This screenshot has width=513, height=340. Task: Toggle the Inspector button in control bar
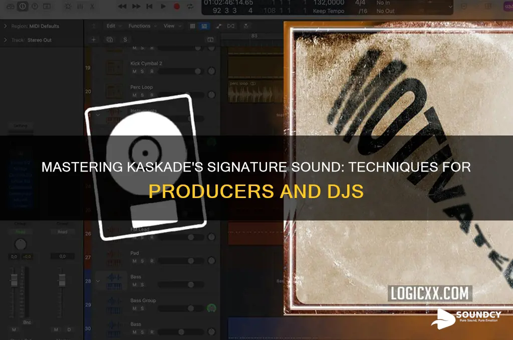23,6
